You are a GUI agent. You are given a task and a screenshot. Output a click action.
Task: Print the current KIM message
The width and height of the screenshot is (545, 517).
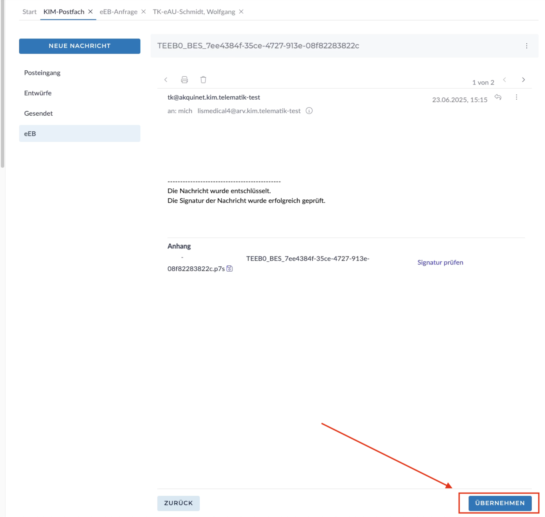tap(184, 80)
